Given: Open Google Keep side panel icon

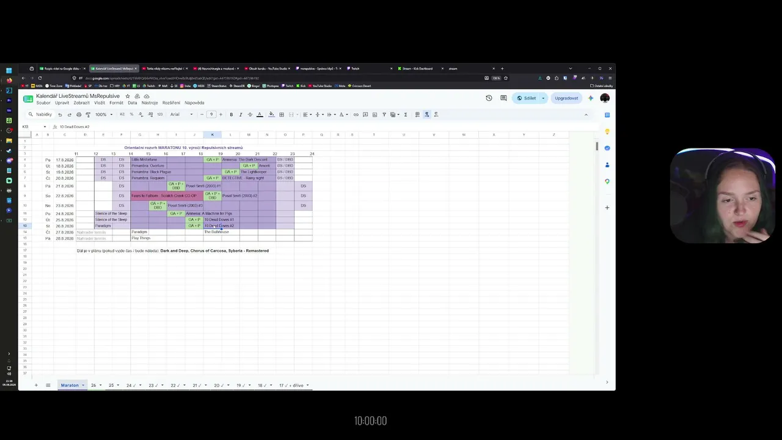Looking at the screenshot, I should point(607,131).
